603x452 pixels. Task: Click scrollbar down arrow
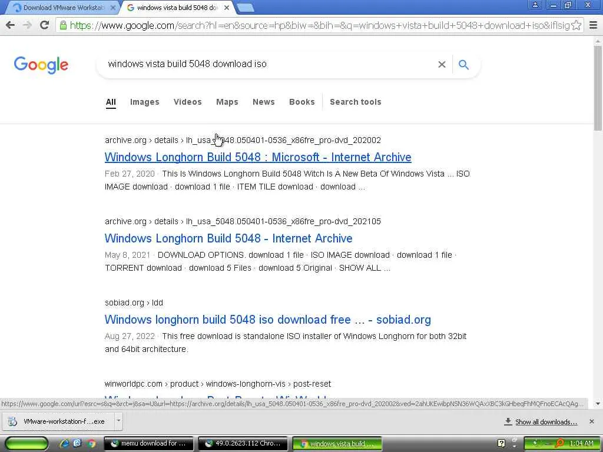[598, 404]
